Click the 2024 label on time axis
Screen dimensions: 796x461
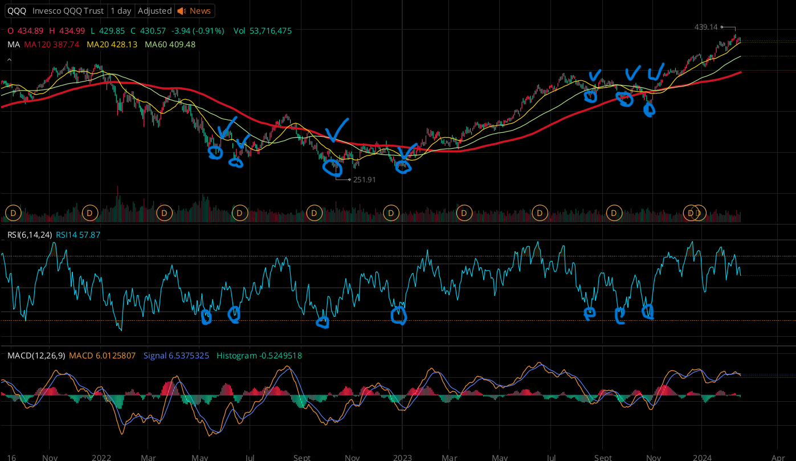point(702,457)
